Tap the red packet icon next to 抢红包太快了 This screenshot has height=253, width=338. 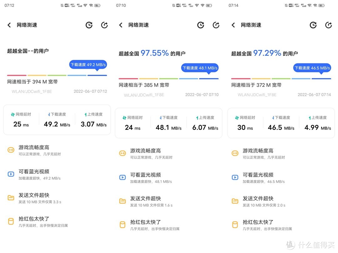[x=11, y=222]
